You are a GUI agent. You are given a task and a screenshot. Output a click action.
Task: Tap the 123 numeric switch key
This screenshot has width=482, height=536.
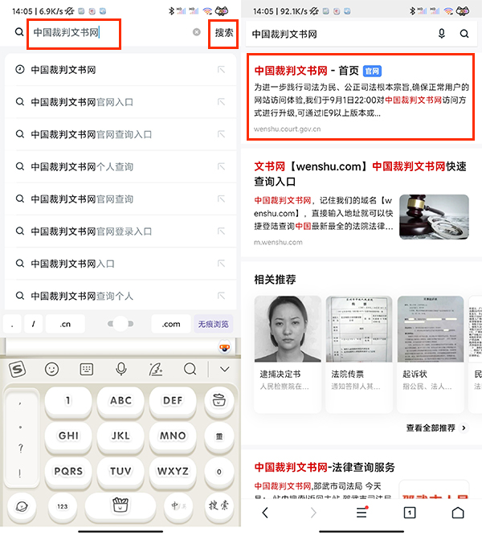(x=62, y=506)
